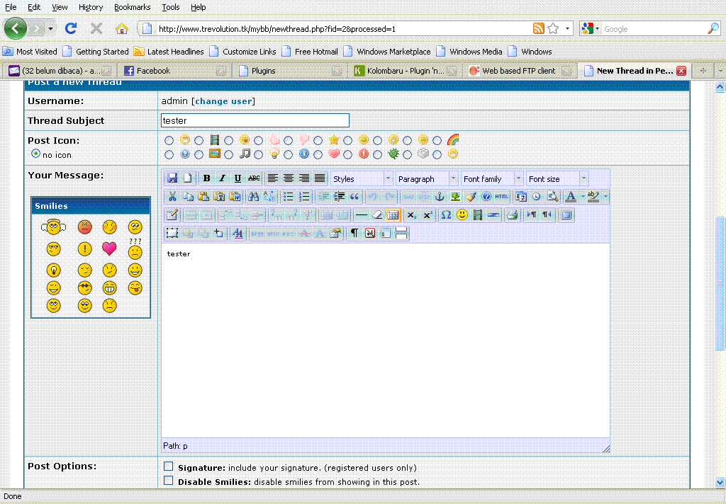
Task: Click the 'change user' link
Action: [223, 101]
